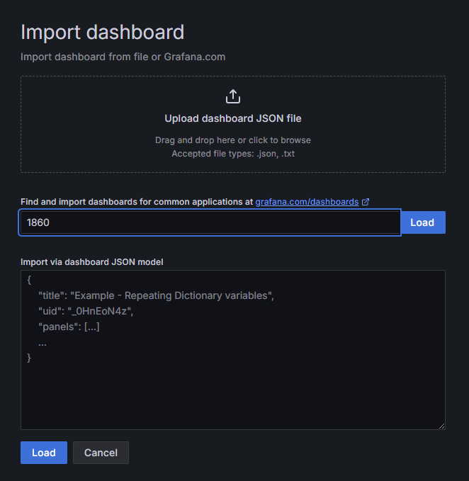Click the bottom Load button beside Cancel

44,453
